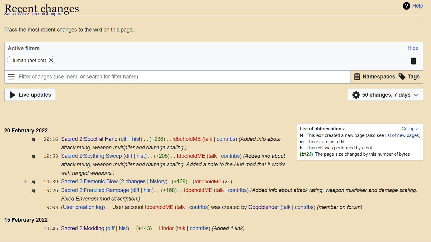Open talk link in Scything Sweep row

point(213,156)
